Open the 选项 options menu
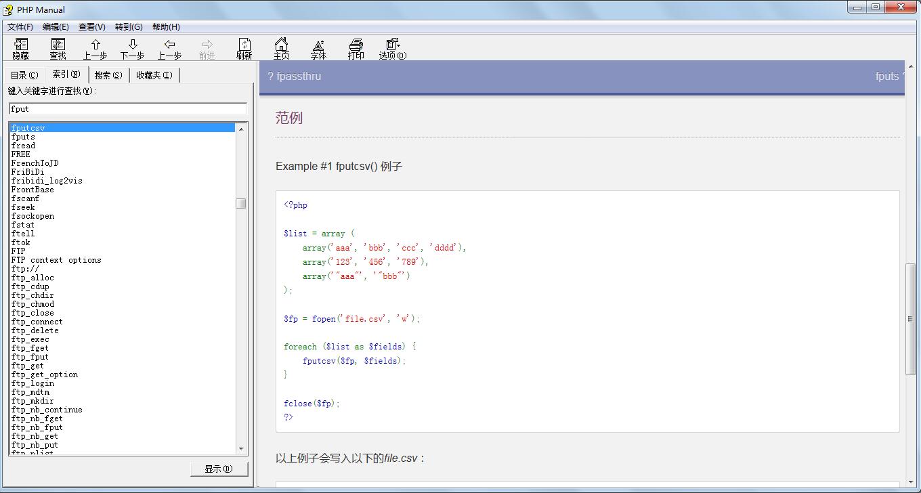The width and height of the screenshot is (921, 493). click(393, 49)
